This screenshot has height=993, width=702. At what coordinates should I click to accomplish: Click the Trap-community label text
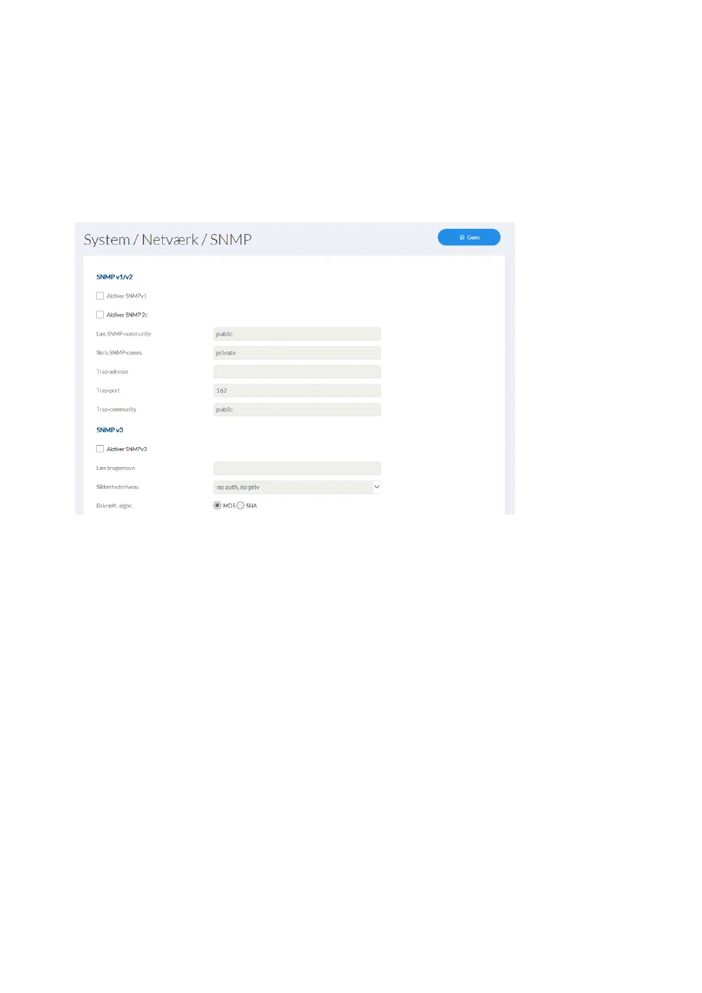pos(116,409)
